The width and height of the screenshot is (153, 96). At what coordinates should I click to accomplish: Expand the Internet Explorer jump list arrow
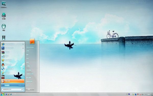[23, 44]
